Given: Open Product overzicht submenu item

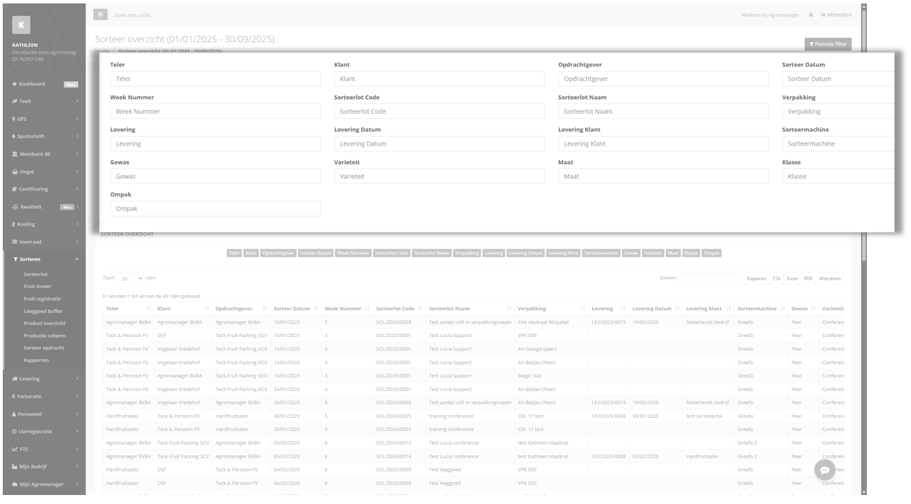Looking at the screenshot, I should click(x=44, y=323).
